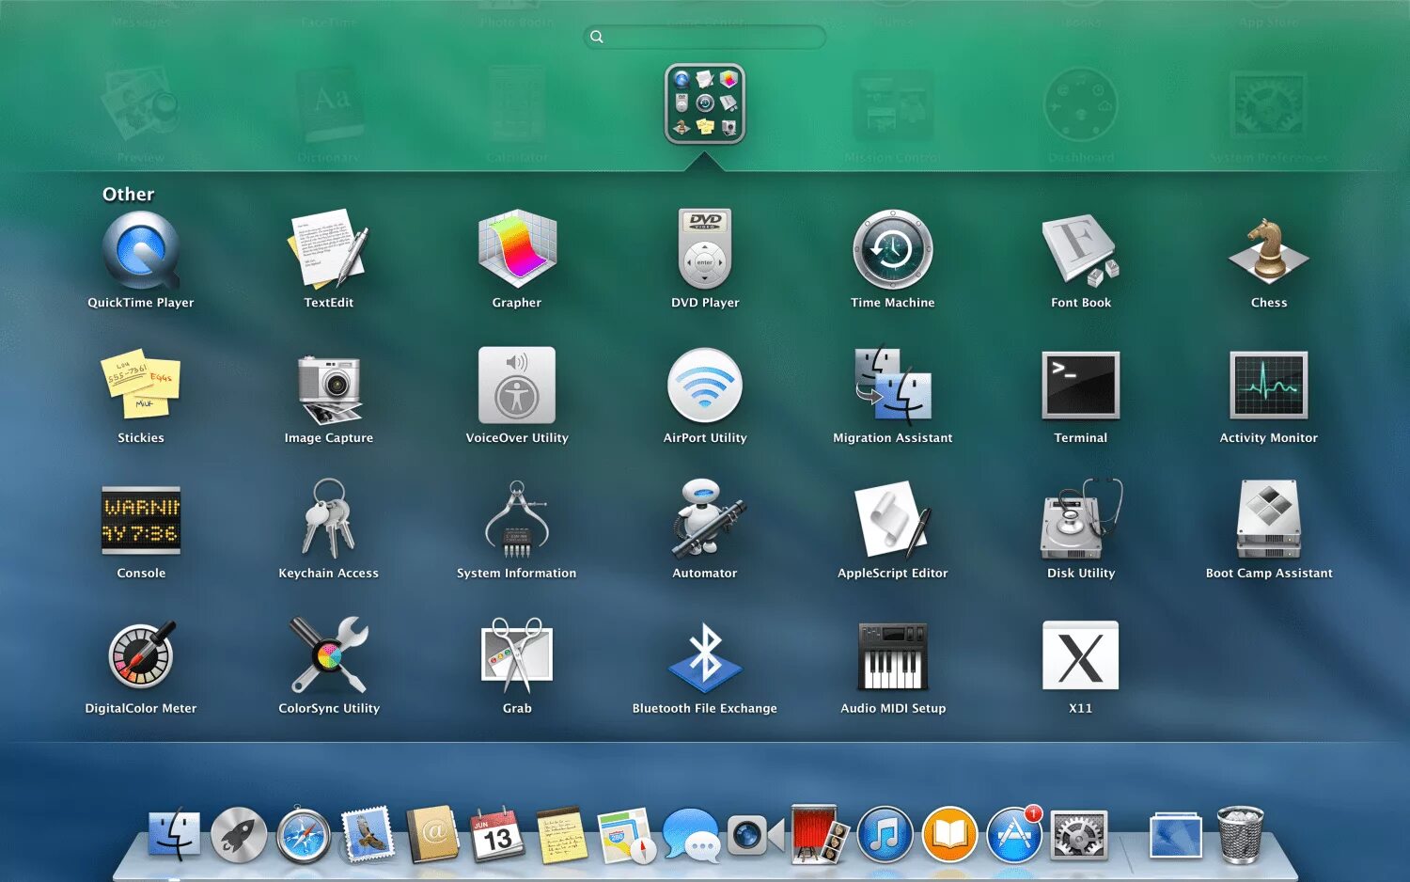Open QuickTime Player from the Other folder

click(x=141, y=251)
